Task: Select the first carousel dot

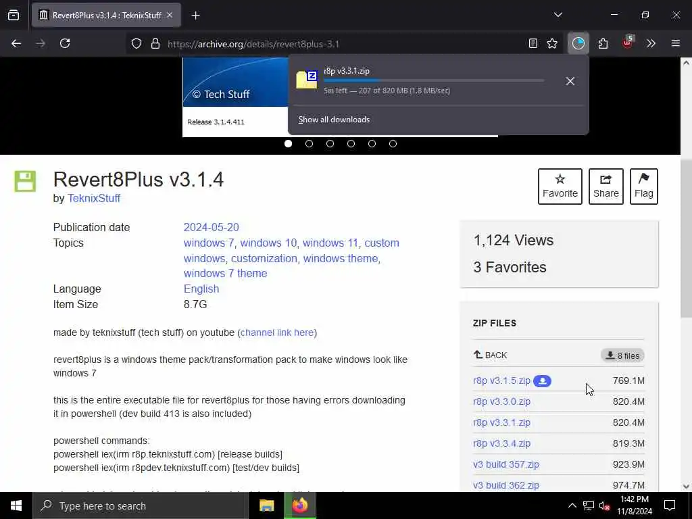Action: (x=288, y=143)
